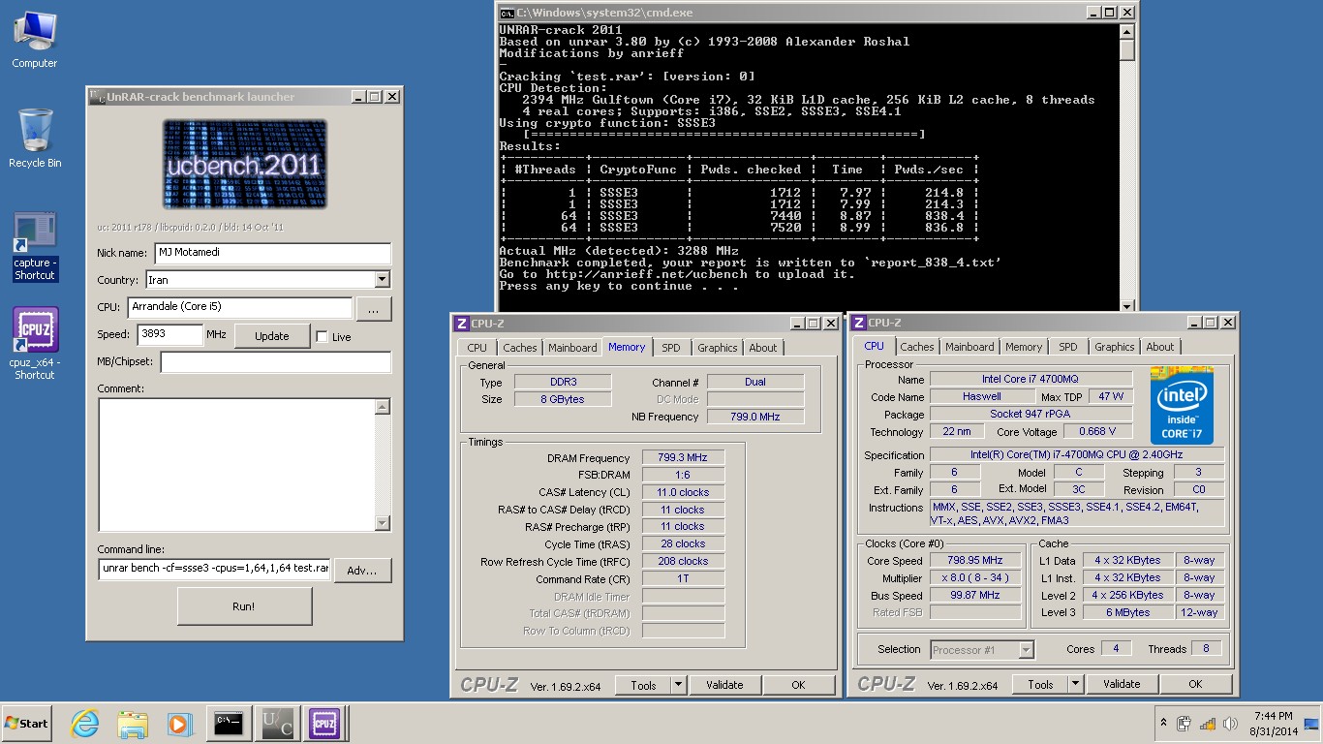The image size is (1323, 744).
Task: Launch Internet Explorer from the taskbar
Action: [85, 723]
